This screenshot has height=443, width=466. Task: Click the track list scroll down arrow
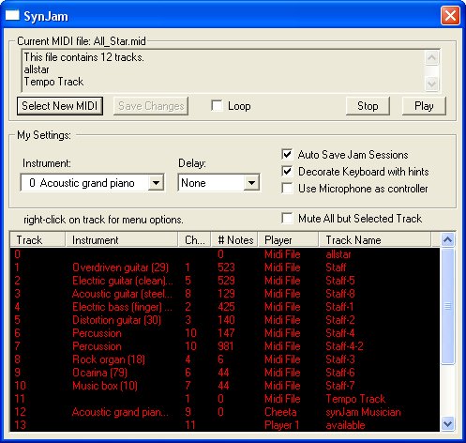coord(447,424)
